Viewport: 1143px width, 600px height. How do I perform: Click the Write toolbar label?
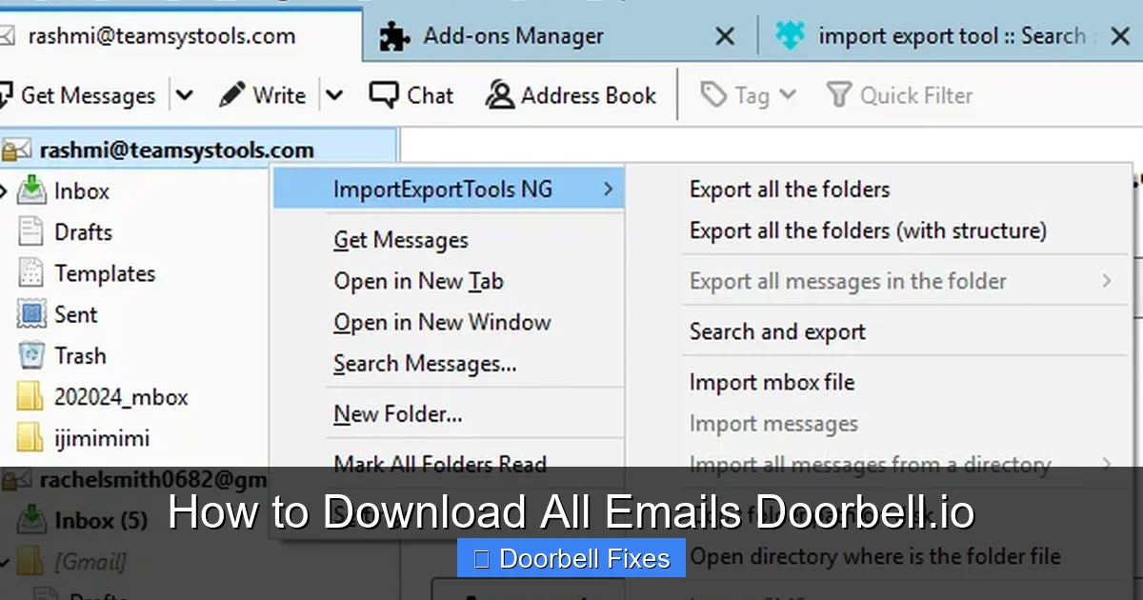tap(279, 95)
